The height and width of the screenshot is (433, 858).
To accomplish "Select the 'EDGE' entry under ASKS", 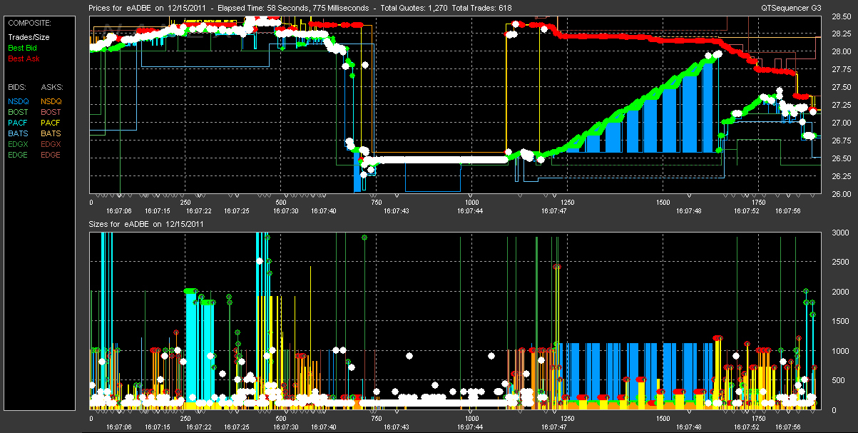I will click(51, 155).
